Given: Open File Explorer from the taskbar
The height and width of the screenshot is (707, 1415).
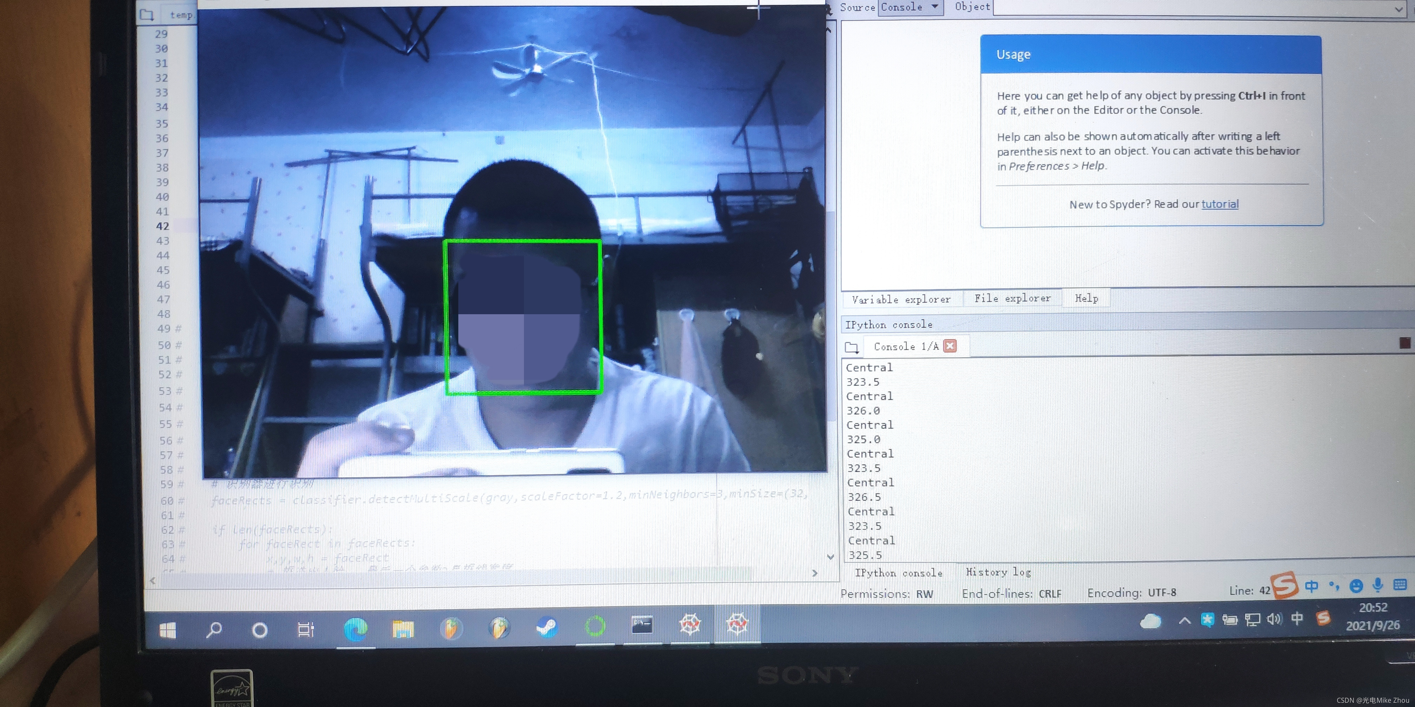Looking at the screenshot, I should [403, 628].
